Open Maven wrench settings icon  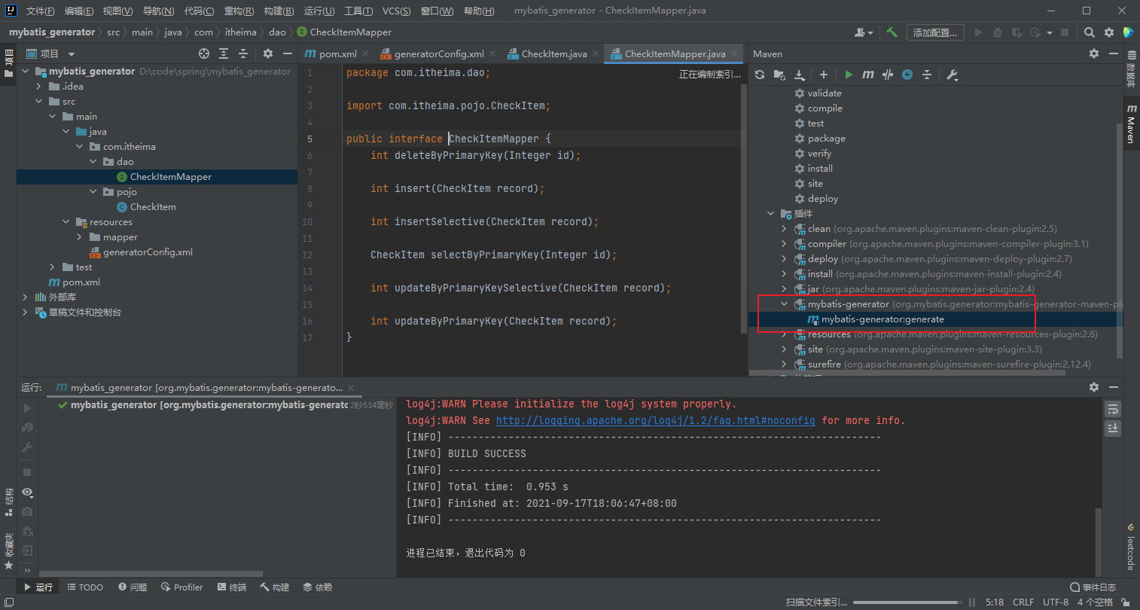[x=952, y=75]
